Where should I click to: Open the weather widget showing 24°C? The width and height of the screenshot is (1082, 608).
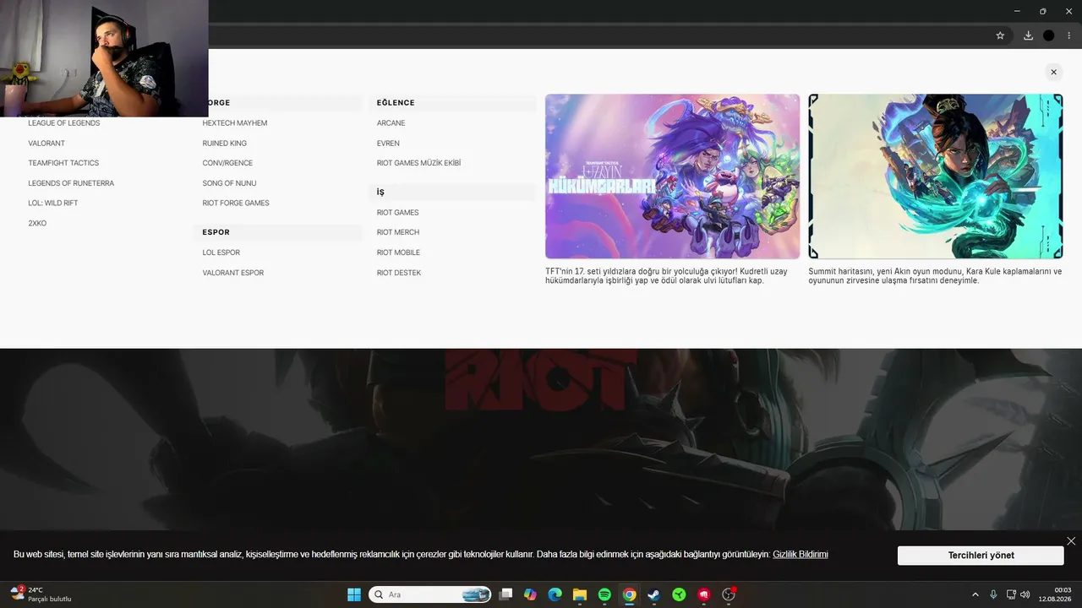[x=41, y=594]
